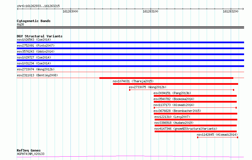Image resolution: width=252 pixels, height=160 pixels.
Task: Click the red bar under nsv4147346
Action: pos(196,131)
